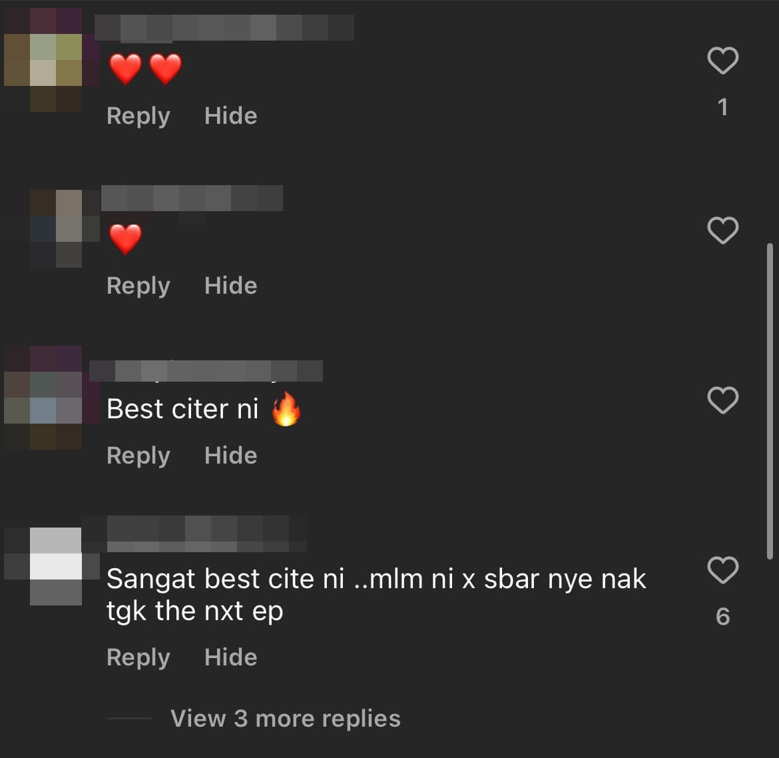
Task: Like the "Best citer ni" comment
Action: (x=722, y=400)
